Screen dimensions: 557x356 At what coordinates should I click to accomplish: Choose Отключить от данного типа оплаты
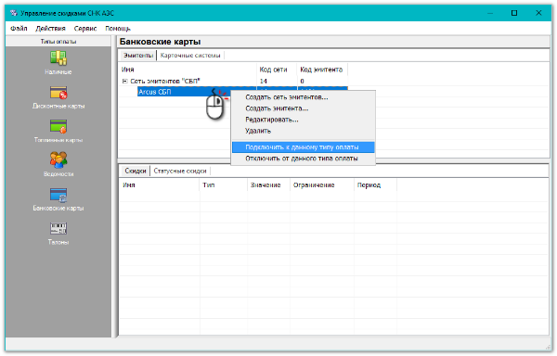(303, 159)
